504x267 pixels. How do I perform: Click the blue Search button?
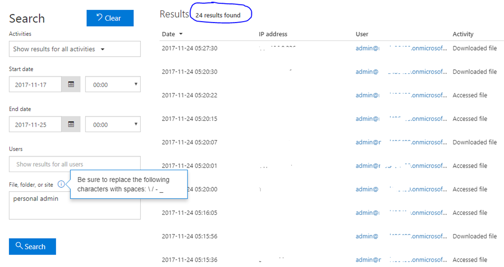click(32, 246)
